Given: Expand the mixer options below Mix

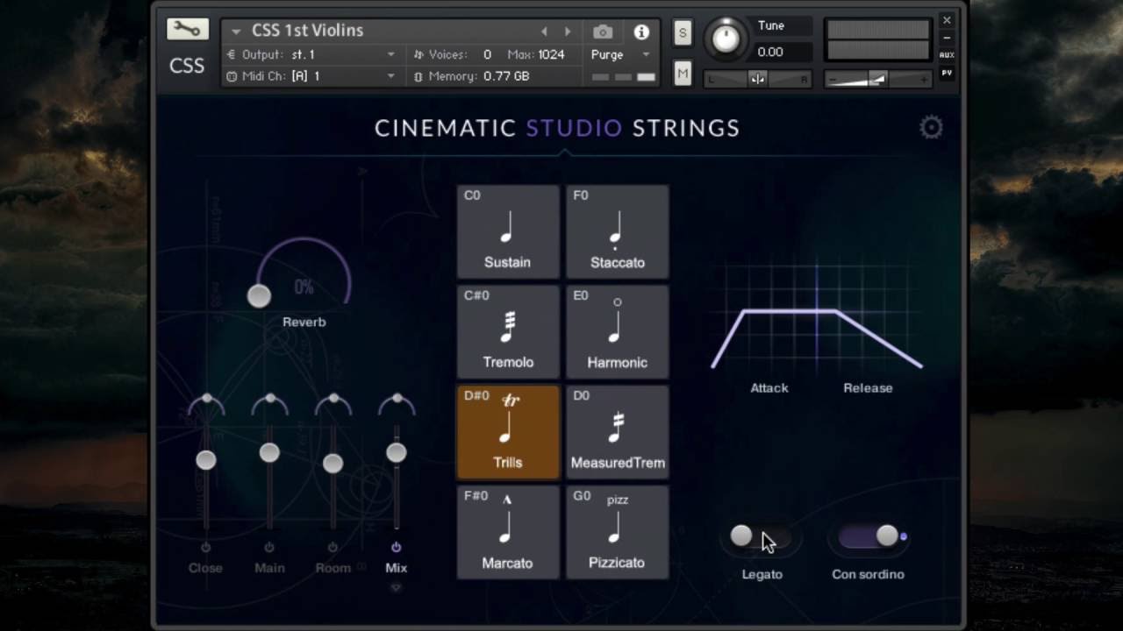Looking at the screenshot, I should tap(396, 587).
